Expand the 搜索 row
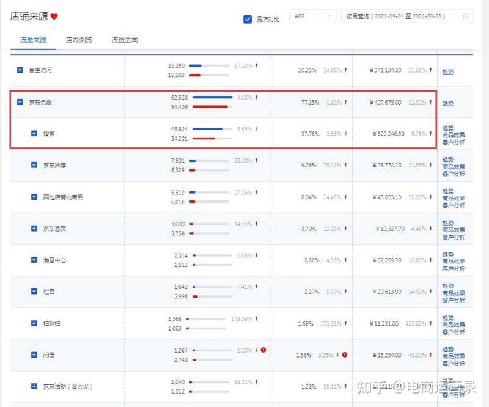Viewport: 489px width, 407px height. [34, 133]
